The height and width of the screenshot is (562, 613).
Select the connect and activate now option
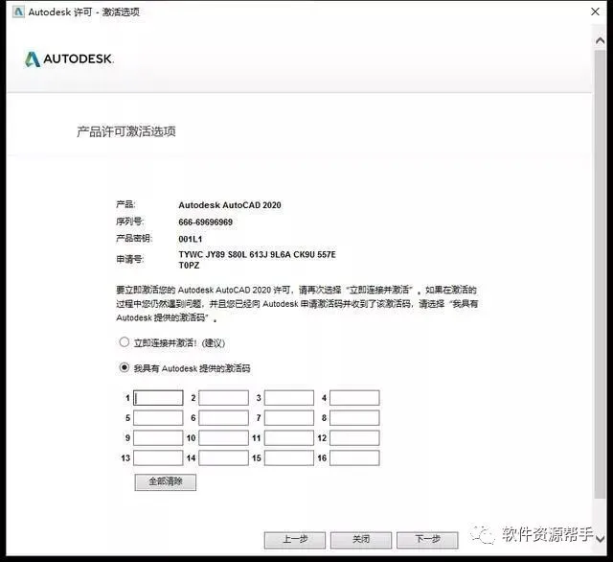click(125, 342)
